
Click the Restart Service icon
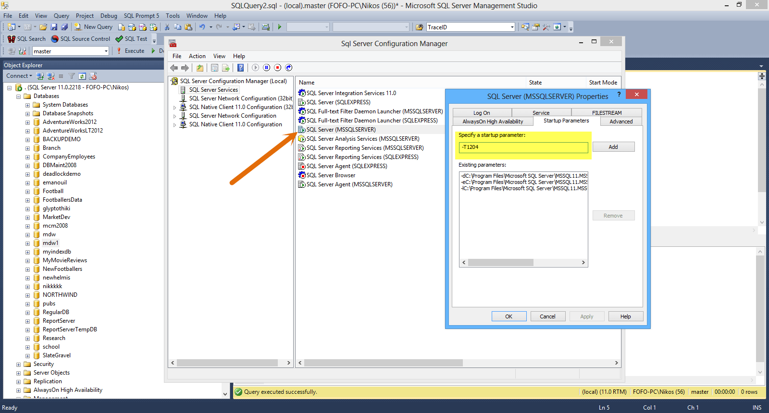pyautogui.click(x=288, y=68)
